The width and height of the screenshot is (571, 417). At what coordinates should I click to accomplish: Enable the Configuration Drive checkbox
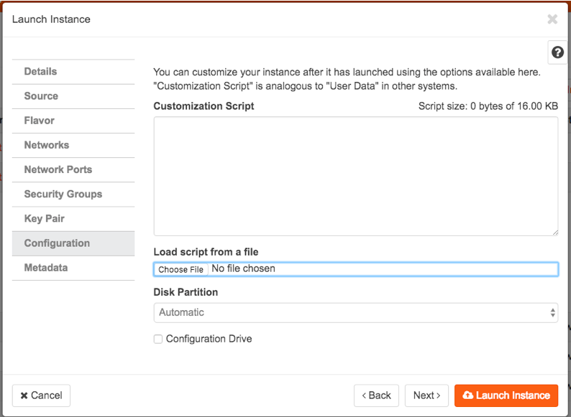[x=158, y=339]
